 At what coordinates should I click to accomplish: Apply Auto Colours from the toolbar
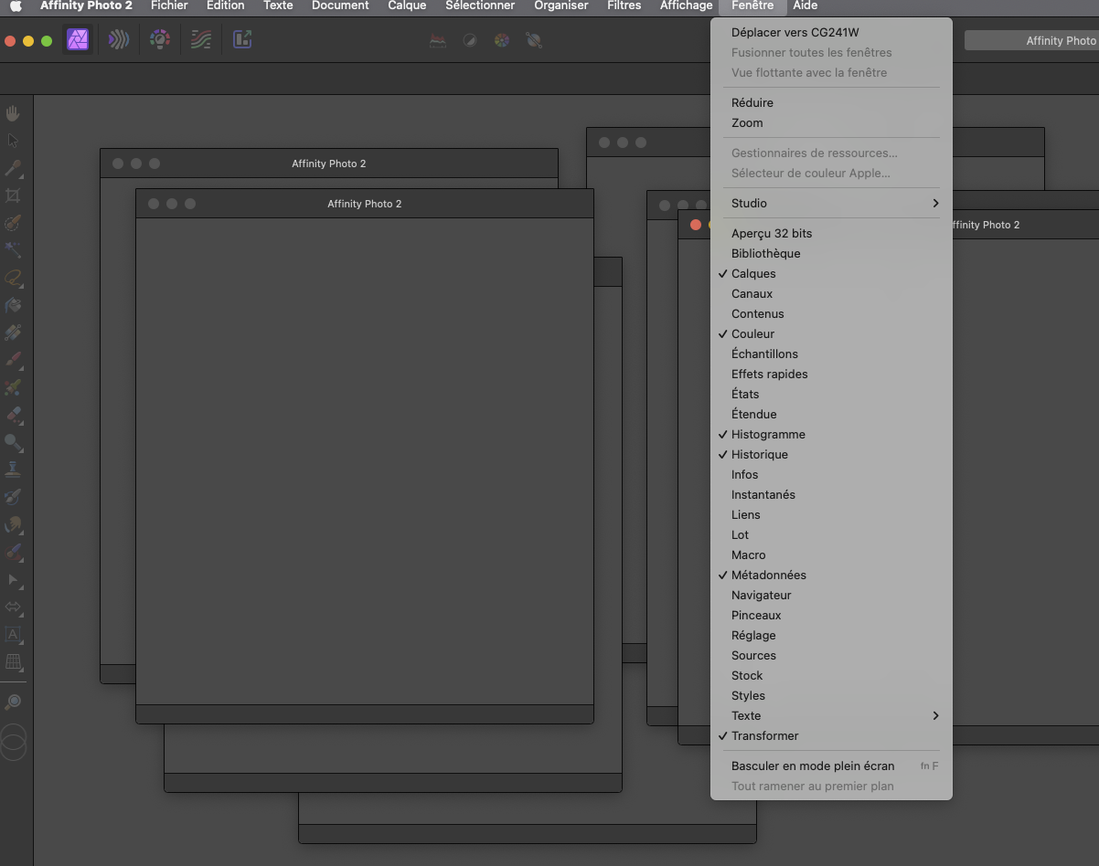click(x=501, y=40)
